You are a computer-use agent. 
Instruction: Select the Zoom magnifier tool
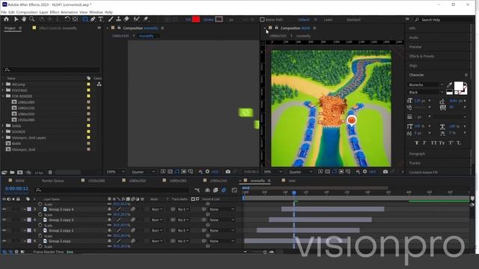tap(31, 19)
